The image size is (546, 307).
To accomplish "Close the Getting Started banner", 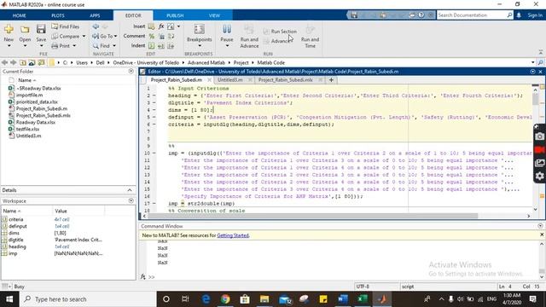I will point(542,235).
